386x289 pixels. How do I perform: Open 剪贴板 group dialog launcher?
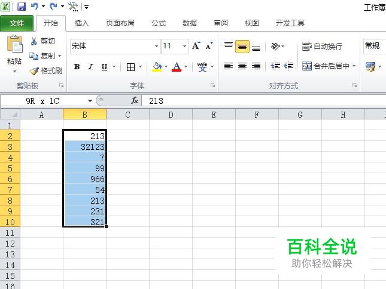[x=61, y=85]
